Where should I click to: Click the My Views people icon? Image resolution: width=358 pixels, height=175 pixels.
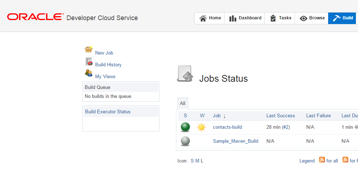(89, 73)
